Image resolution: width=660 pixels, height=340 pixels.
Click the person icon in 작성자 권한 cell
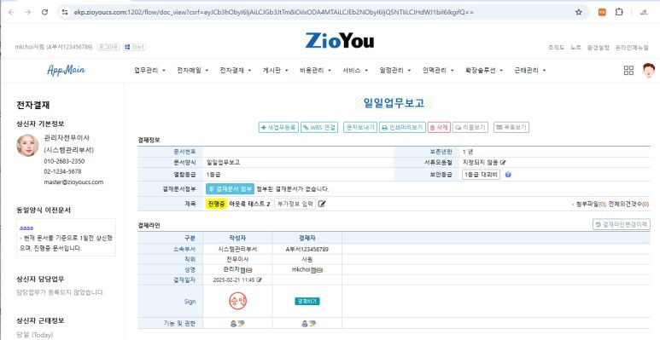(233, 324)
